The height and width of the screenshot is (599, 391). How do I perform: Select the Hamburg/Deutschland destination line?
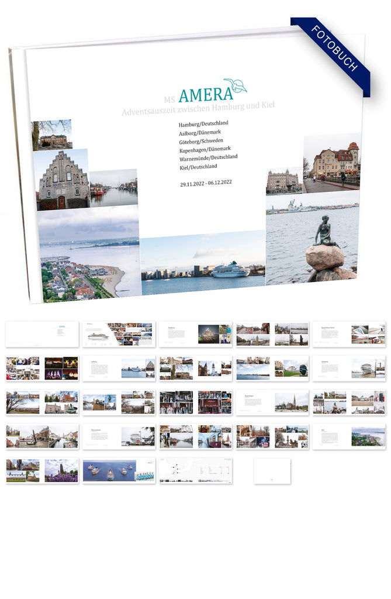[x=203, y=124]
